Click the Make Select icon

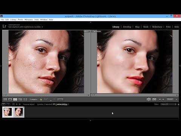pos(154,99)
